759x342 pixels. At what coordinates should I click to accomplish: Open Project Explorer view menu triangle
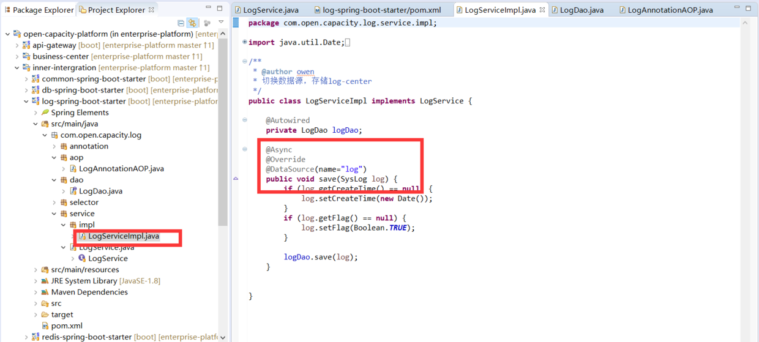[221, 23]
